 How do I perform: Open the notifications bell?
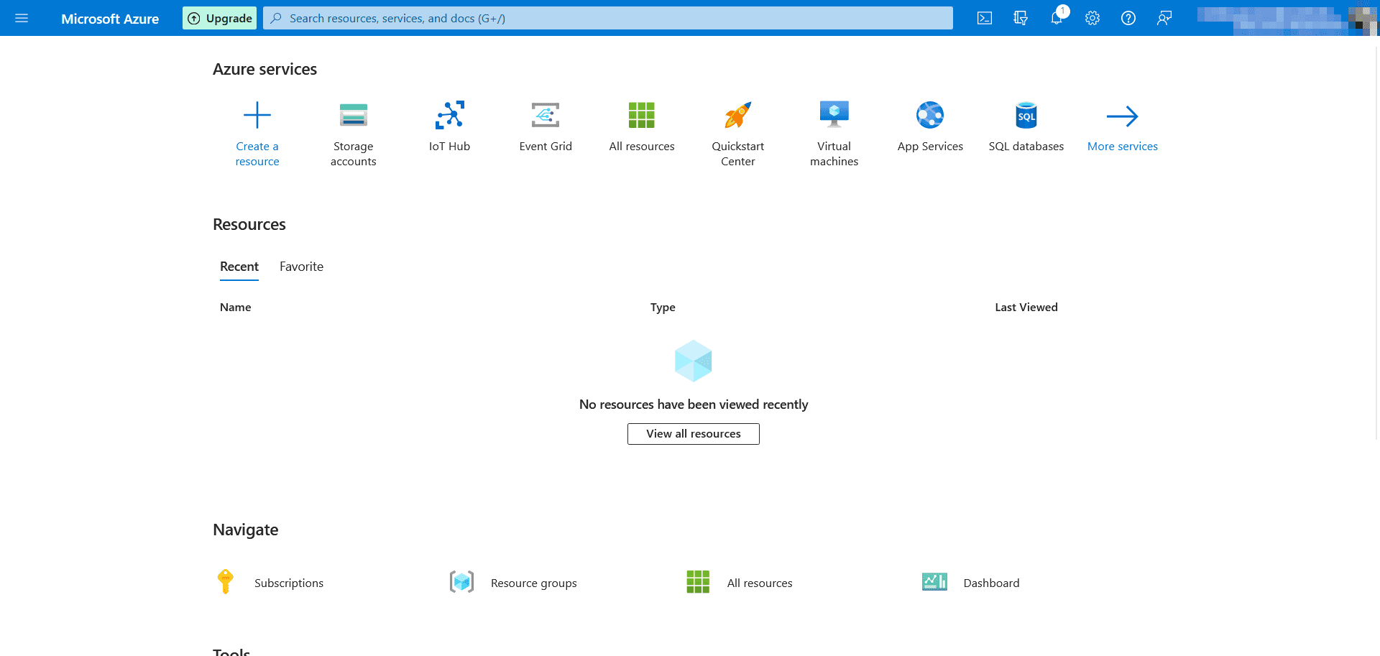point(1056,18)
